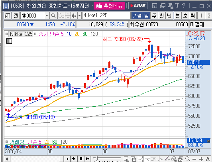Toggle the Nikkei 225 series small square marker
212x162 pixels.
click(x=6, y=34)
